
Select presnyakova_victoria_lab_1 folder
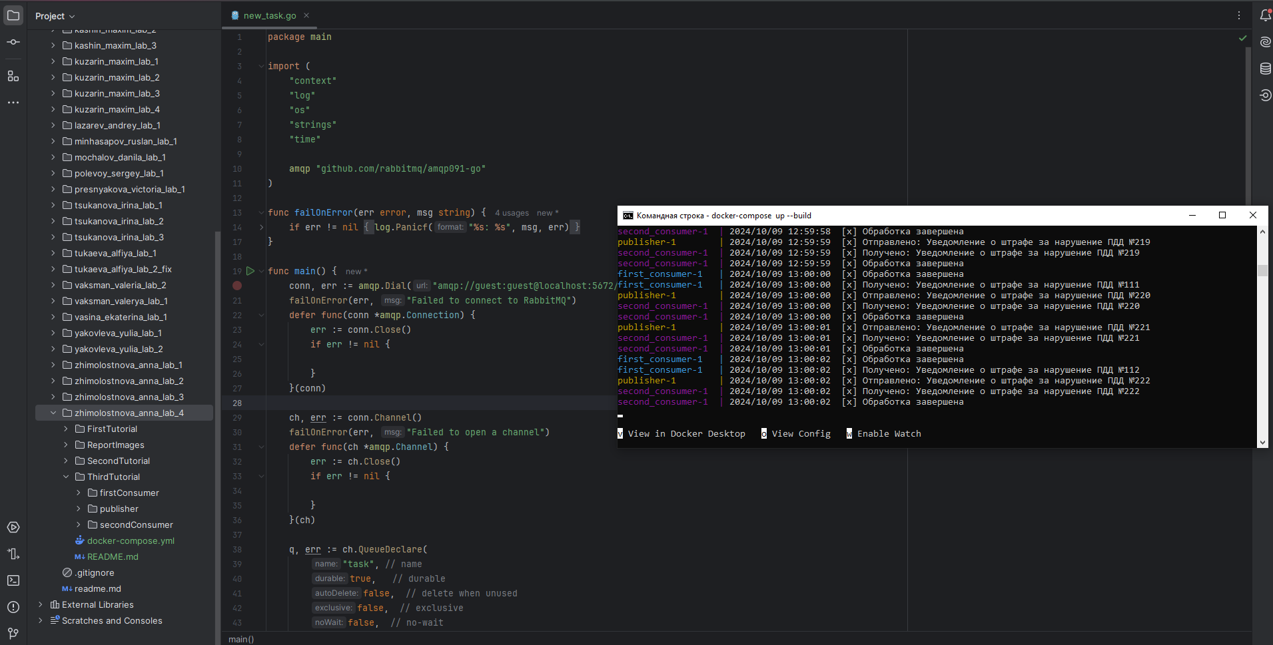click(x=124, y=189)
